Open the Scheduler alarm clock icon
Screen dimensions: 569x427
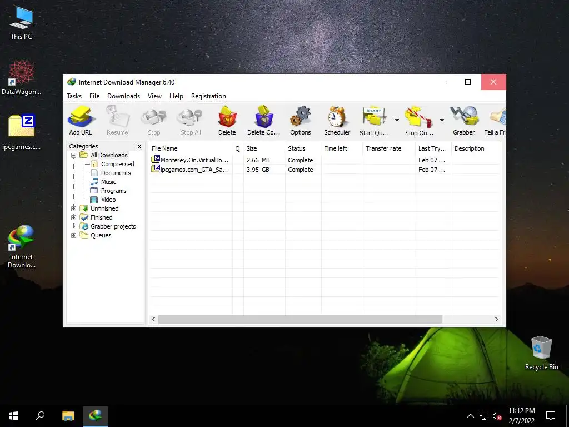(x=337, y=121)
